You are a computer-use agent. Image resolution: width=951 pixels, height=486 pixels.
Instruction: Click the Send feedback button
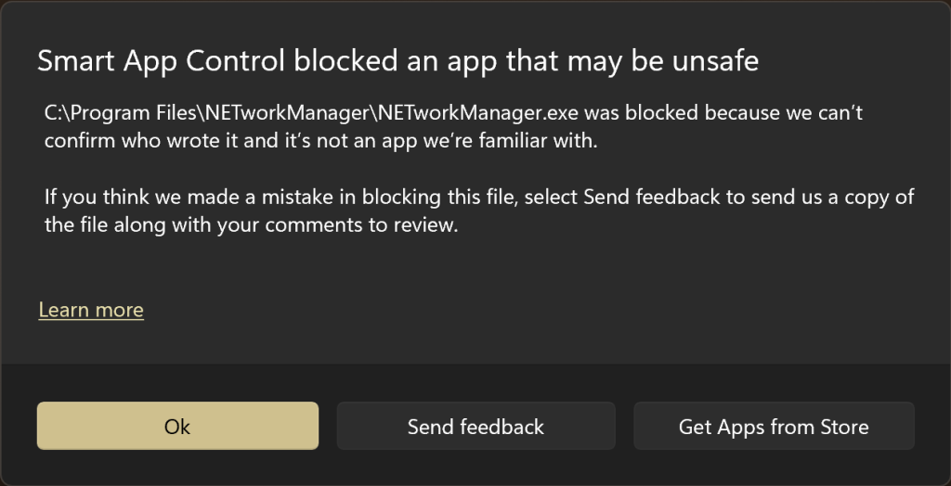click(x=475, y=427)
